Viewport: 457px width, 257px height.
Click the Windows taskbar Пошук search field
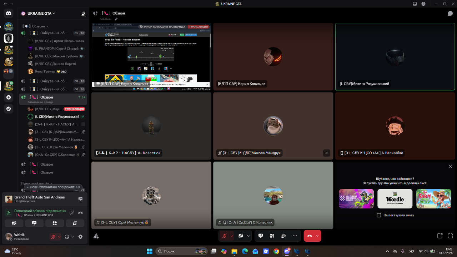pos(182,251)
